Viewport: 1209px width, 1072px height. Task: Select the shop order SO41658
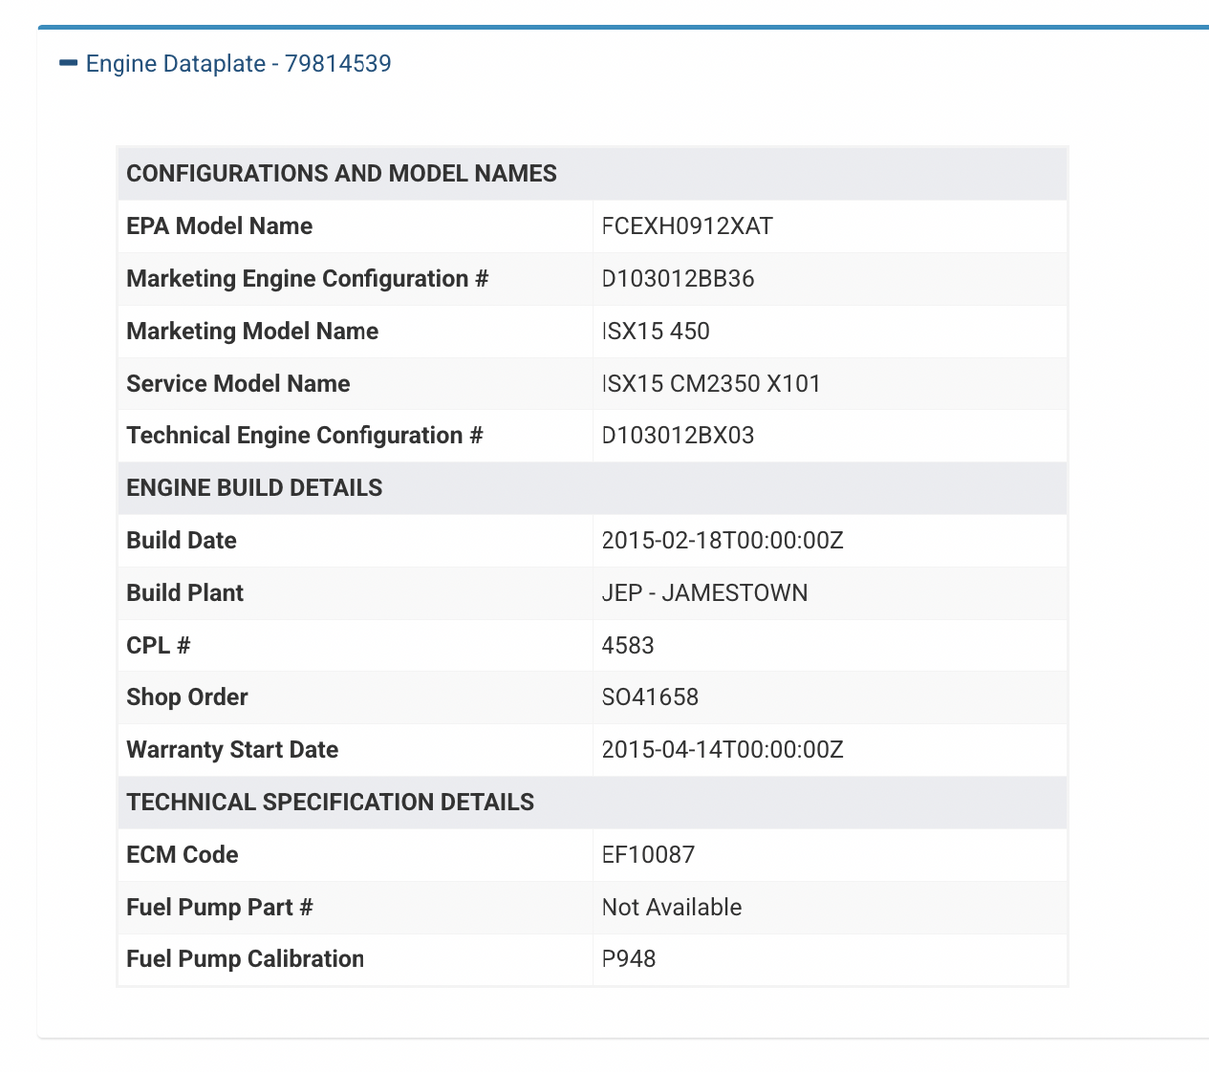click(650, 697)
